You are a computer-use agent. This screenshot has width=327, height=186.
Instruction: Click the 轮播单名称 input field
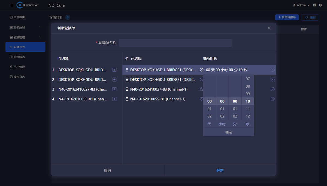[175, 43]
